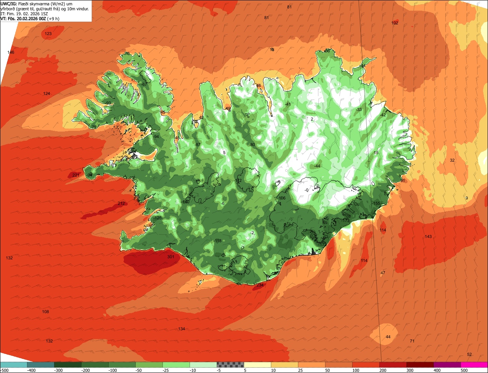Click the '70' value at the Westfjords tip
488x373 pixels.
[127, 53]
